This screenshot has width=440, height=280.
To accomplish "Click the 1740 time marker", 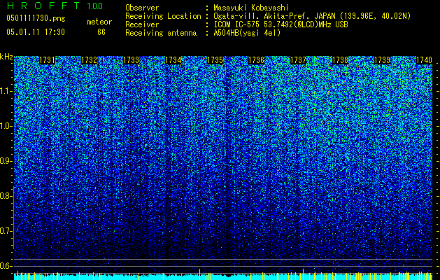I will 424,60.
